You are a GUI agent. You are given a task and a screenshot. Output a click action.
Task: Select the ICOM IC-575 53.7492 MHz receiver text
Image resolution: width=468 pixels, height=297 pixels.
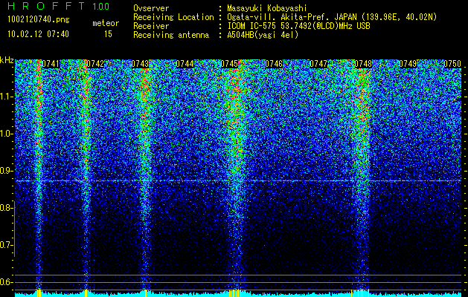point(298,26)
